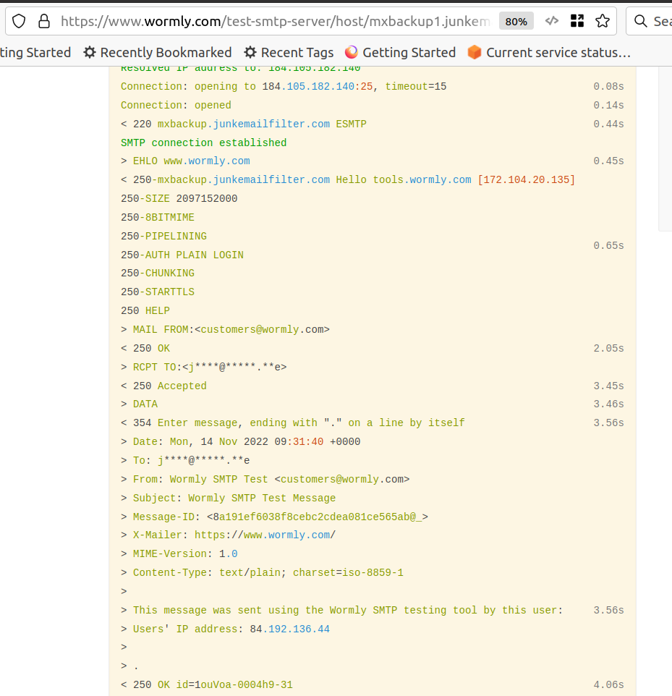Click the '354 Enter message' response line
Viewport: 672px width, 696px height.
(293, 423)
